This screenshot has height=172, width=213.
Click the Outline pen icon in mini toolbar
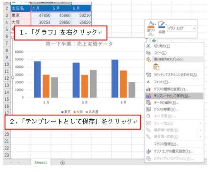tap(161, 25)
